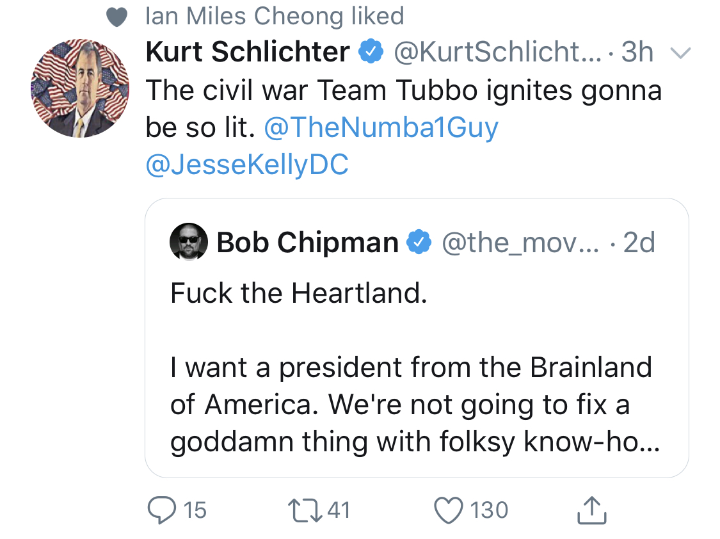Tap Bob Chipman's verified badge
The height and width of the screenshot is (539, 720).
[419, 242]
